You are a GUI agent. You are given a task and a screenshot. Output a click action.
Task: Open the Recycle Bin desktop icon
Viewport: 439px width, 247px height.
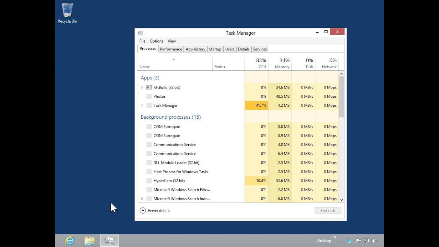pos(67,13)
